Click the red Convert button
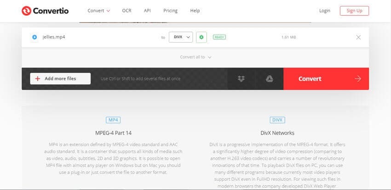Image resolution: width=391 pixels, height=190 pixels. 326,79
